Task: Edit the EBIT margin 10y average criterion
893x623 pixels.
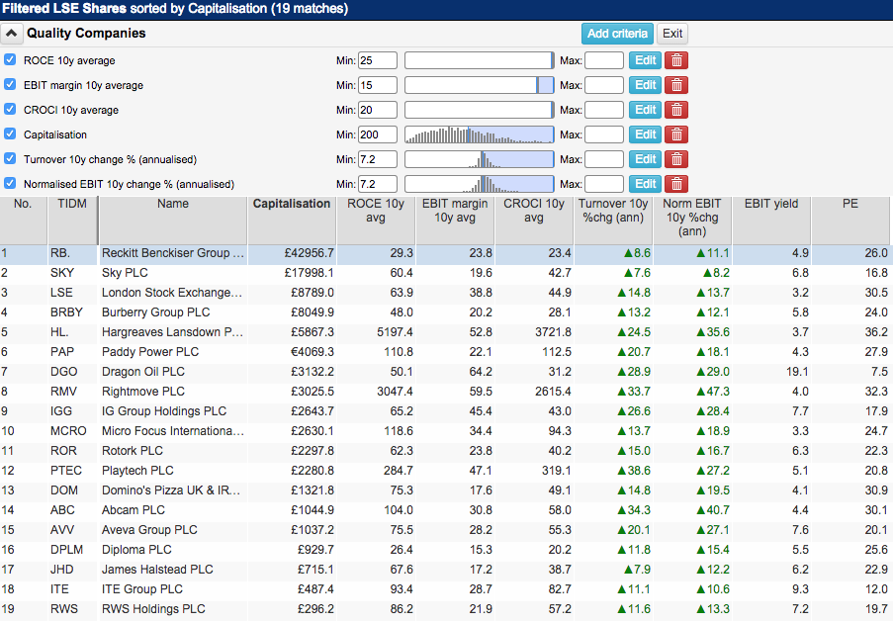Action: 645,85
